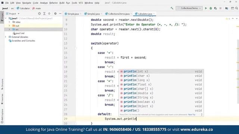239x134 pixels.
Task: Click Next Tip link in popup
Action: tap(192, 115)
